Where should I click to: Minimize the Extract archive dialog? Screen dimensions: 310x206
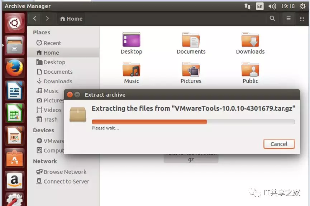pyautogui.click(x=77, y=95)
